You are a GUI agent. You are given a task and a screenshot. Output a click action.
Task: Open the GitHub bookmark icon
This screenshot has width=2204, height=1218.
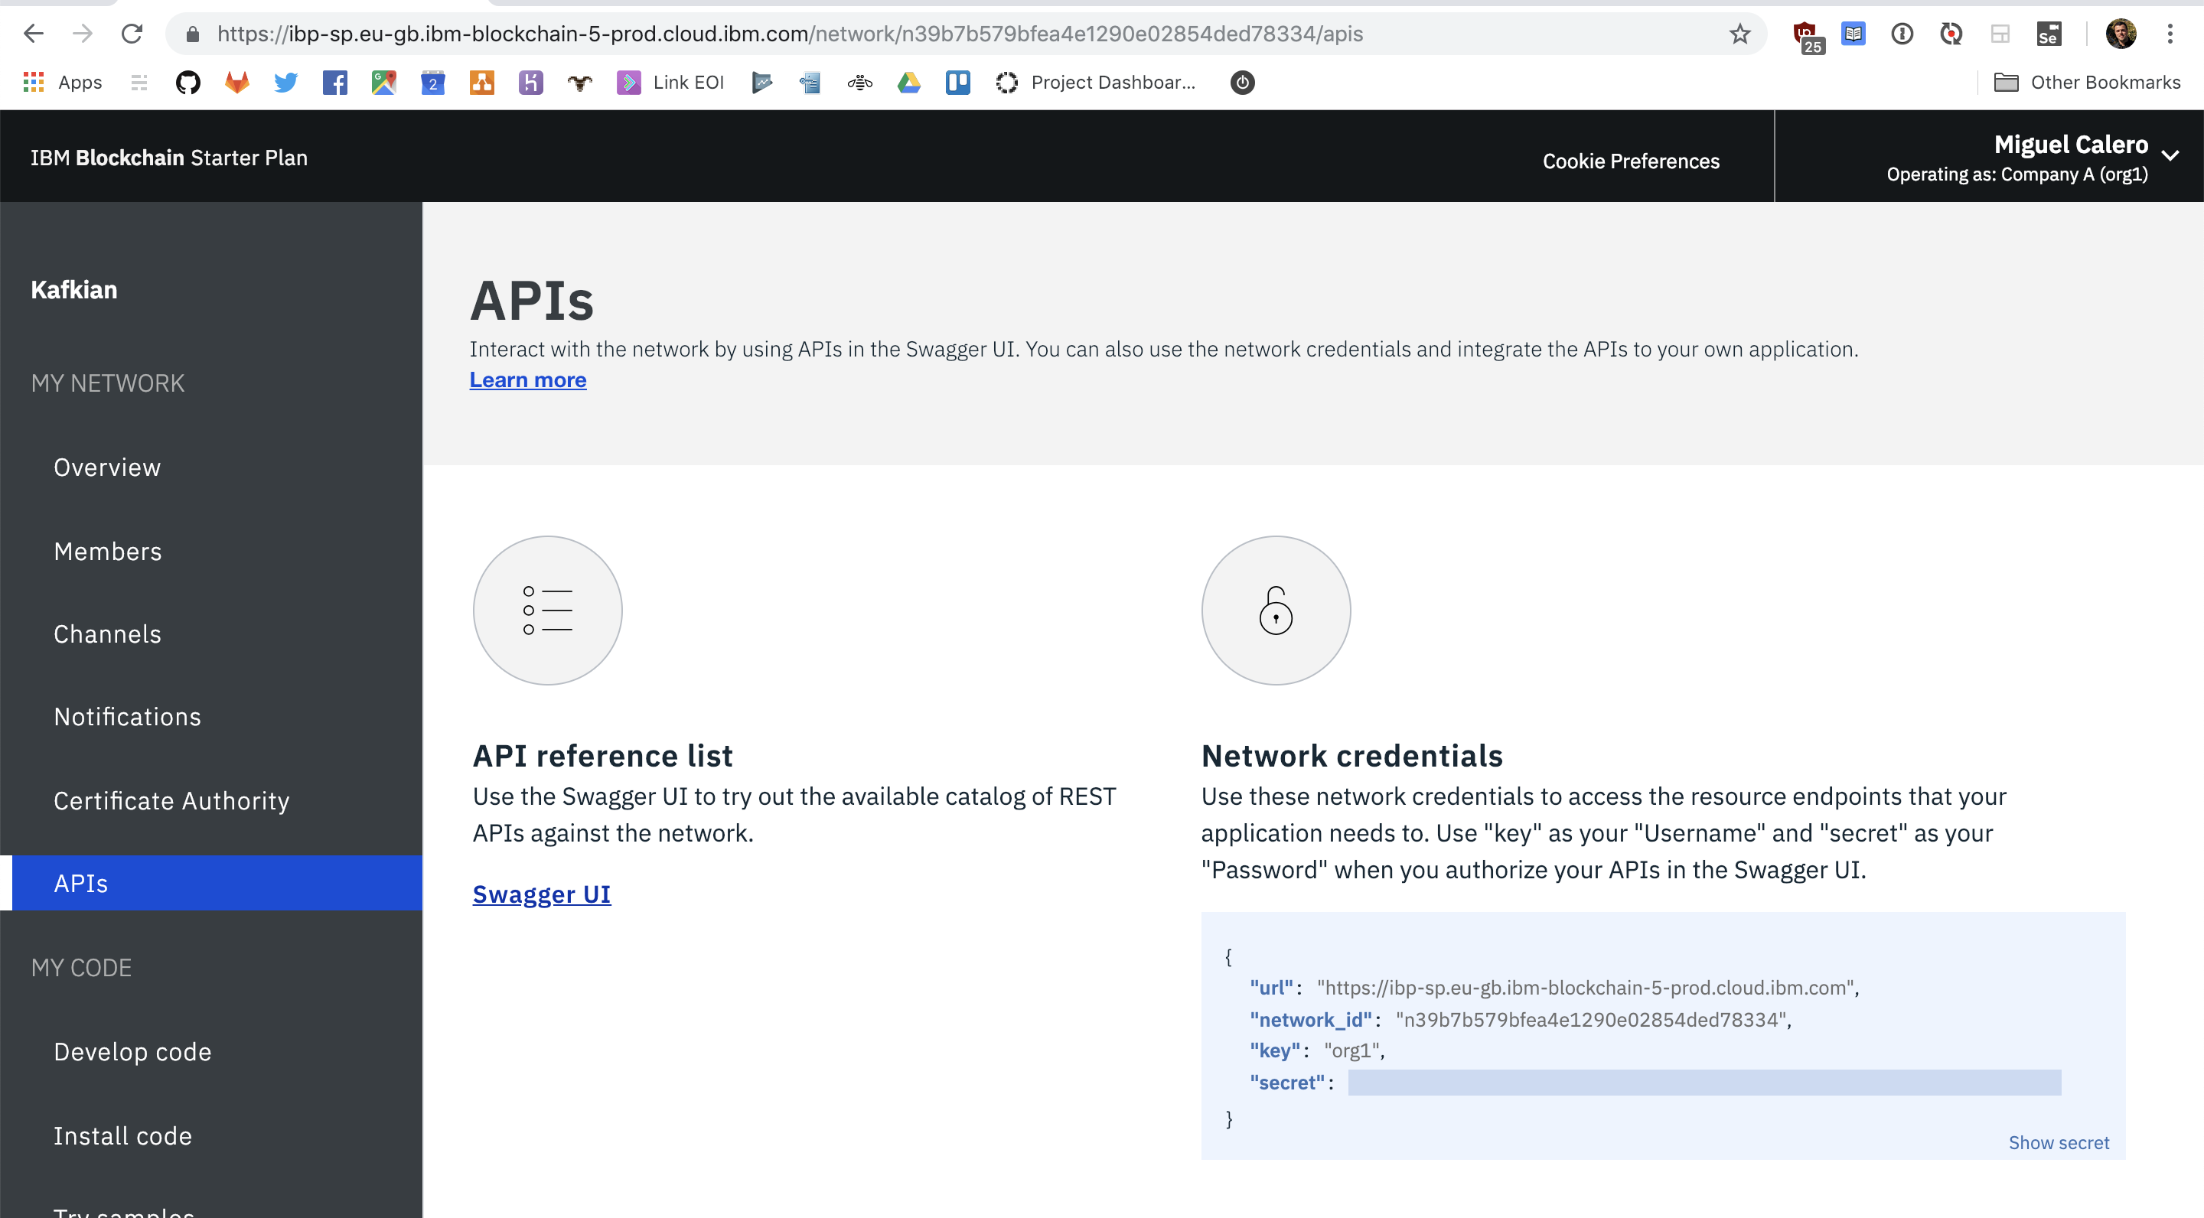[x=187, y=82]
